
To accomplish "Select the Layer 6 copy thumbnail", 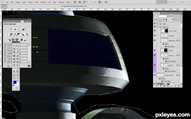I will click(164, 31).
